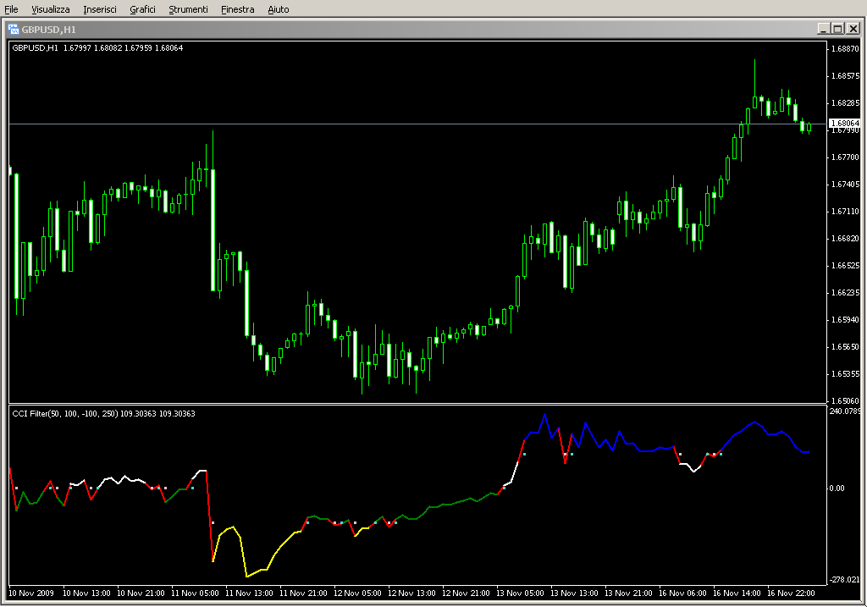The width and height of the screenshot is (867, 607).
Task: Click the 12 Nov 05:00 time label
Action: click(357, 593)
